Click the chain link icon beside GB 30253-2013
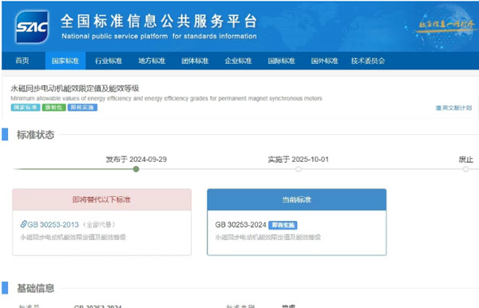The height and width of the screenshot is (308, 479). pyautogui.click(x=23, y=224)
